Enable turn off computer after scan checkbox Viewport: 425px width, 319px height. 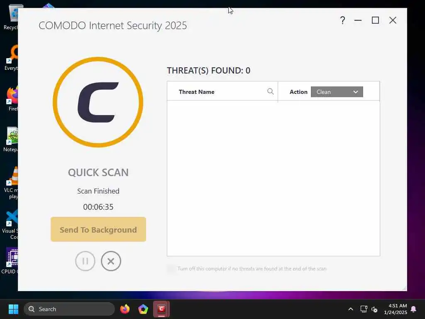coord(171,269)
